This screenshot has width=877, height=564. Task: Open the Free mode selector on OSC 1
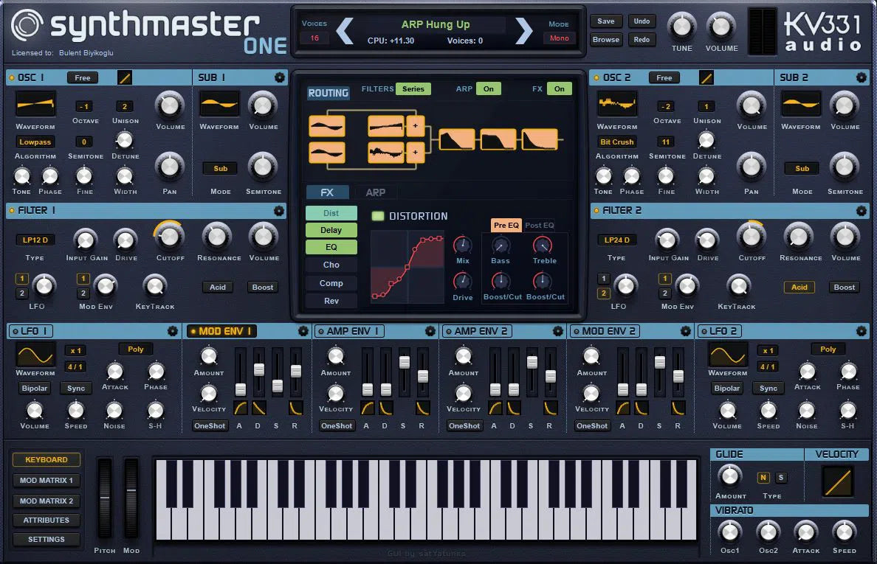82,77
